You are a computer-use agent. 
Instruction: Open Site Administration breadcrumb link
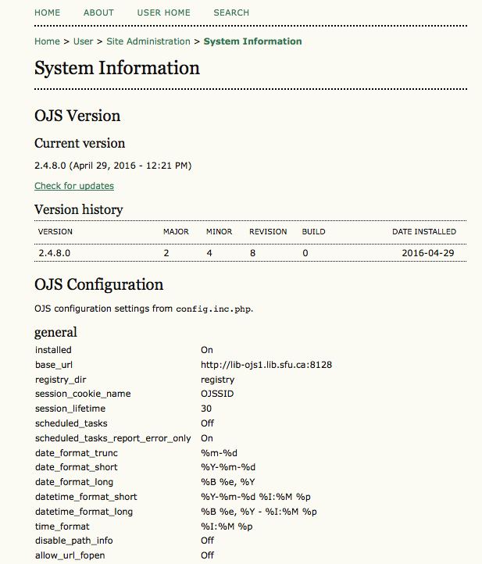(148, 41)
